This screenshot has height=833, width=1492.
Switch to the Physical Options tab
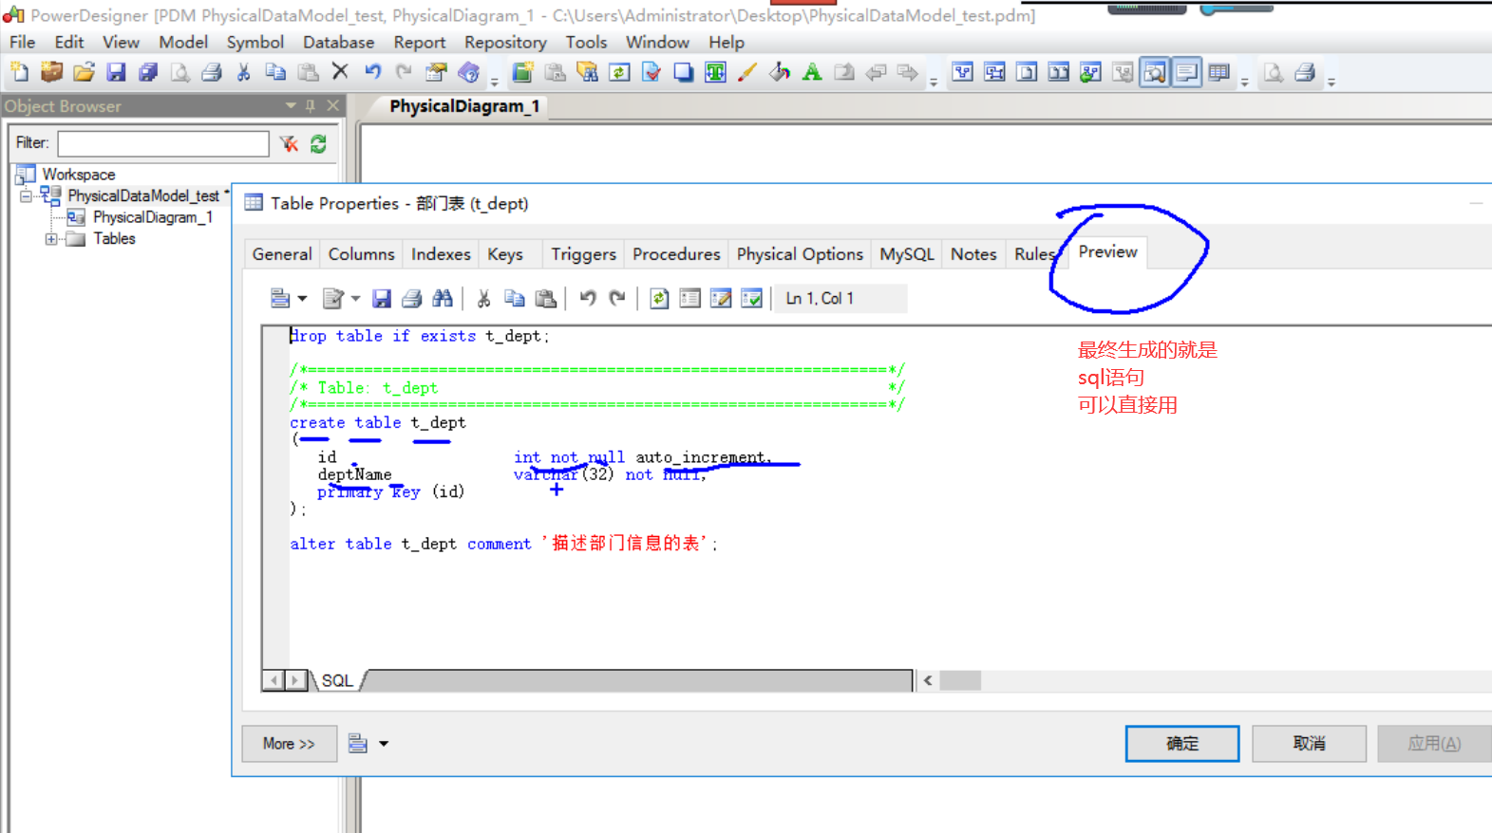click(800, 254)
